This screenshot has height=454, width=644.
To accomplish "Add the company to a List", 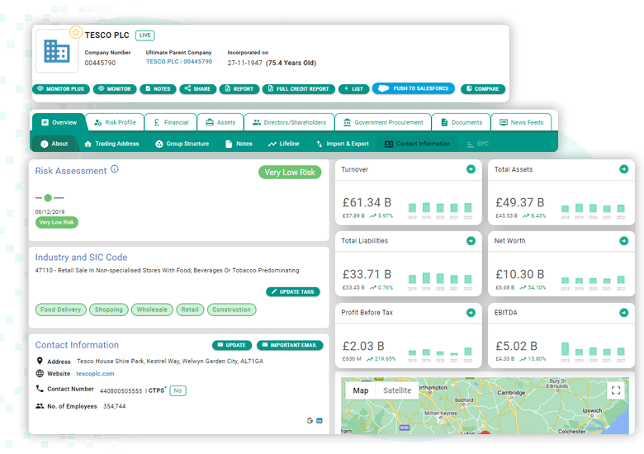I will (x=353, y=88).
